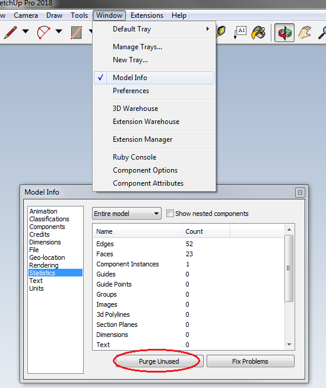Select Text in Model Info sidebar list
This screenshot has height=388, width=326.
tap(55, 281)
